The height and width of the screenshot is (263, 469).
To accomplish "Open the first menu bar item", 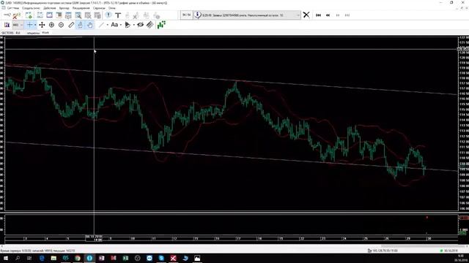I will [13, 8].
